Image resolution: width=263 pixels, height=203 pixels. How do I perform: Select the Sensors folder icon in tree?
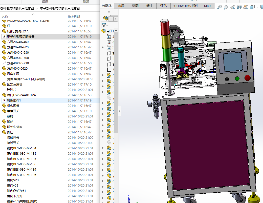pos(109,42)
